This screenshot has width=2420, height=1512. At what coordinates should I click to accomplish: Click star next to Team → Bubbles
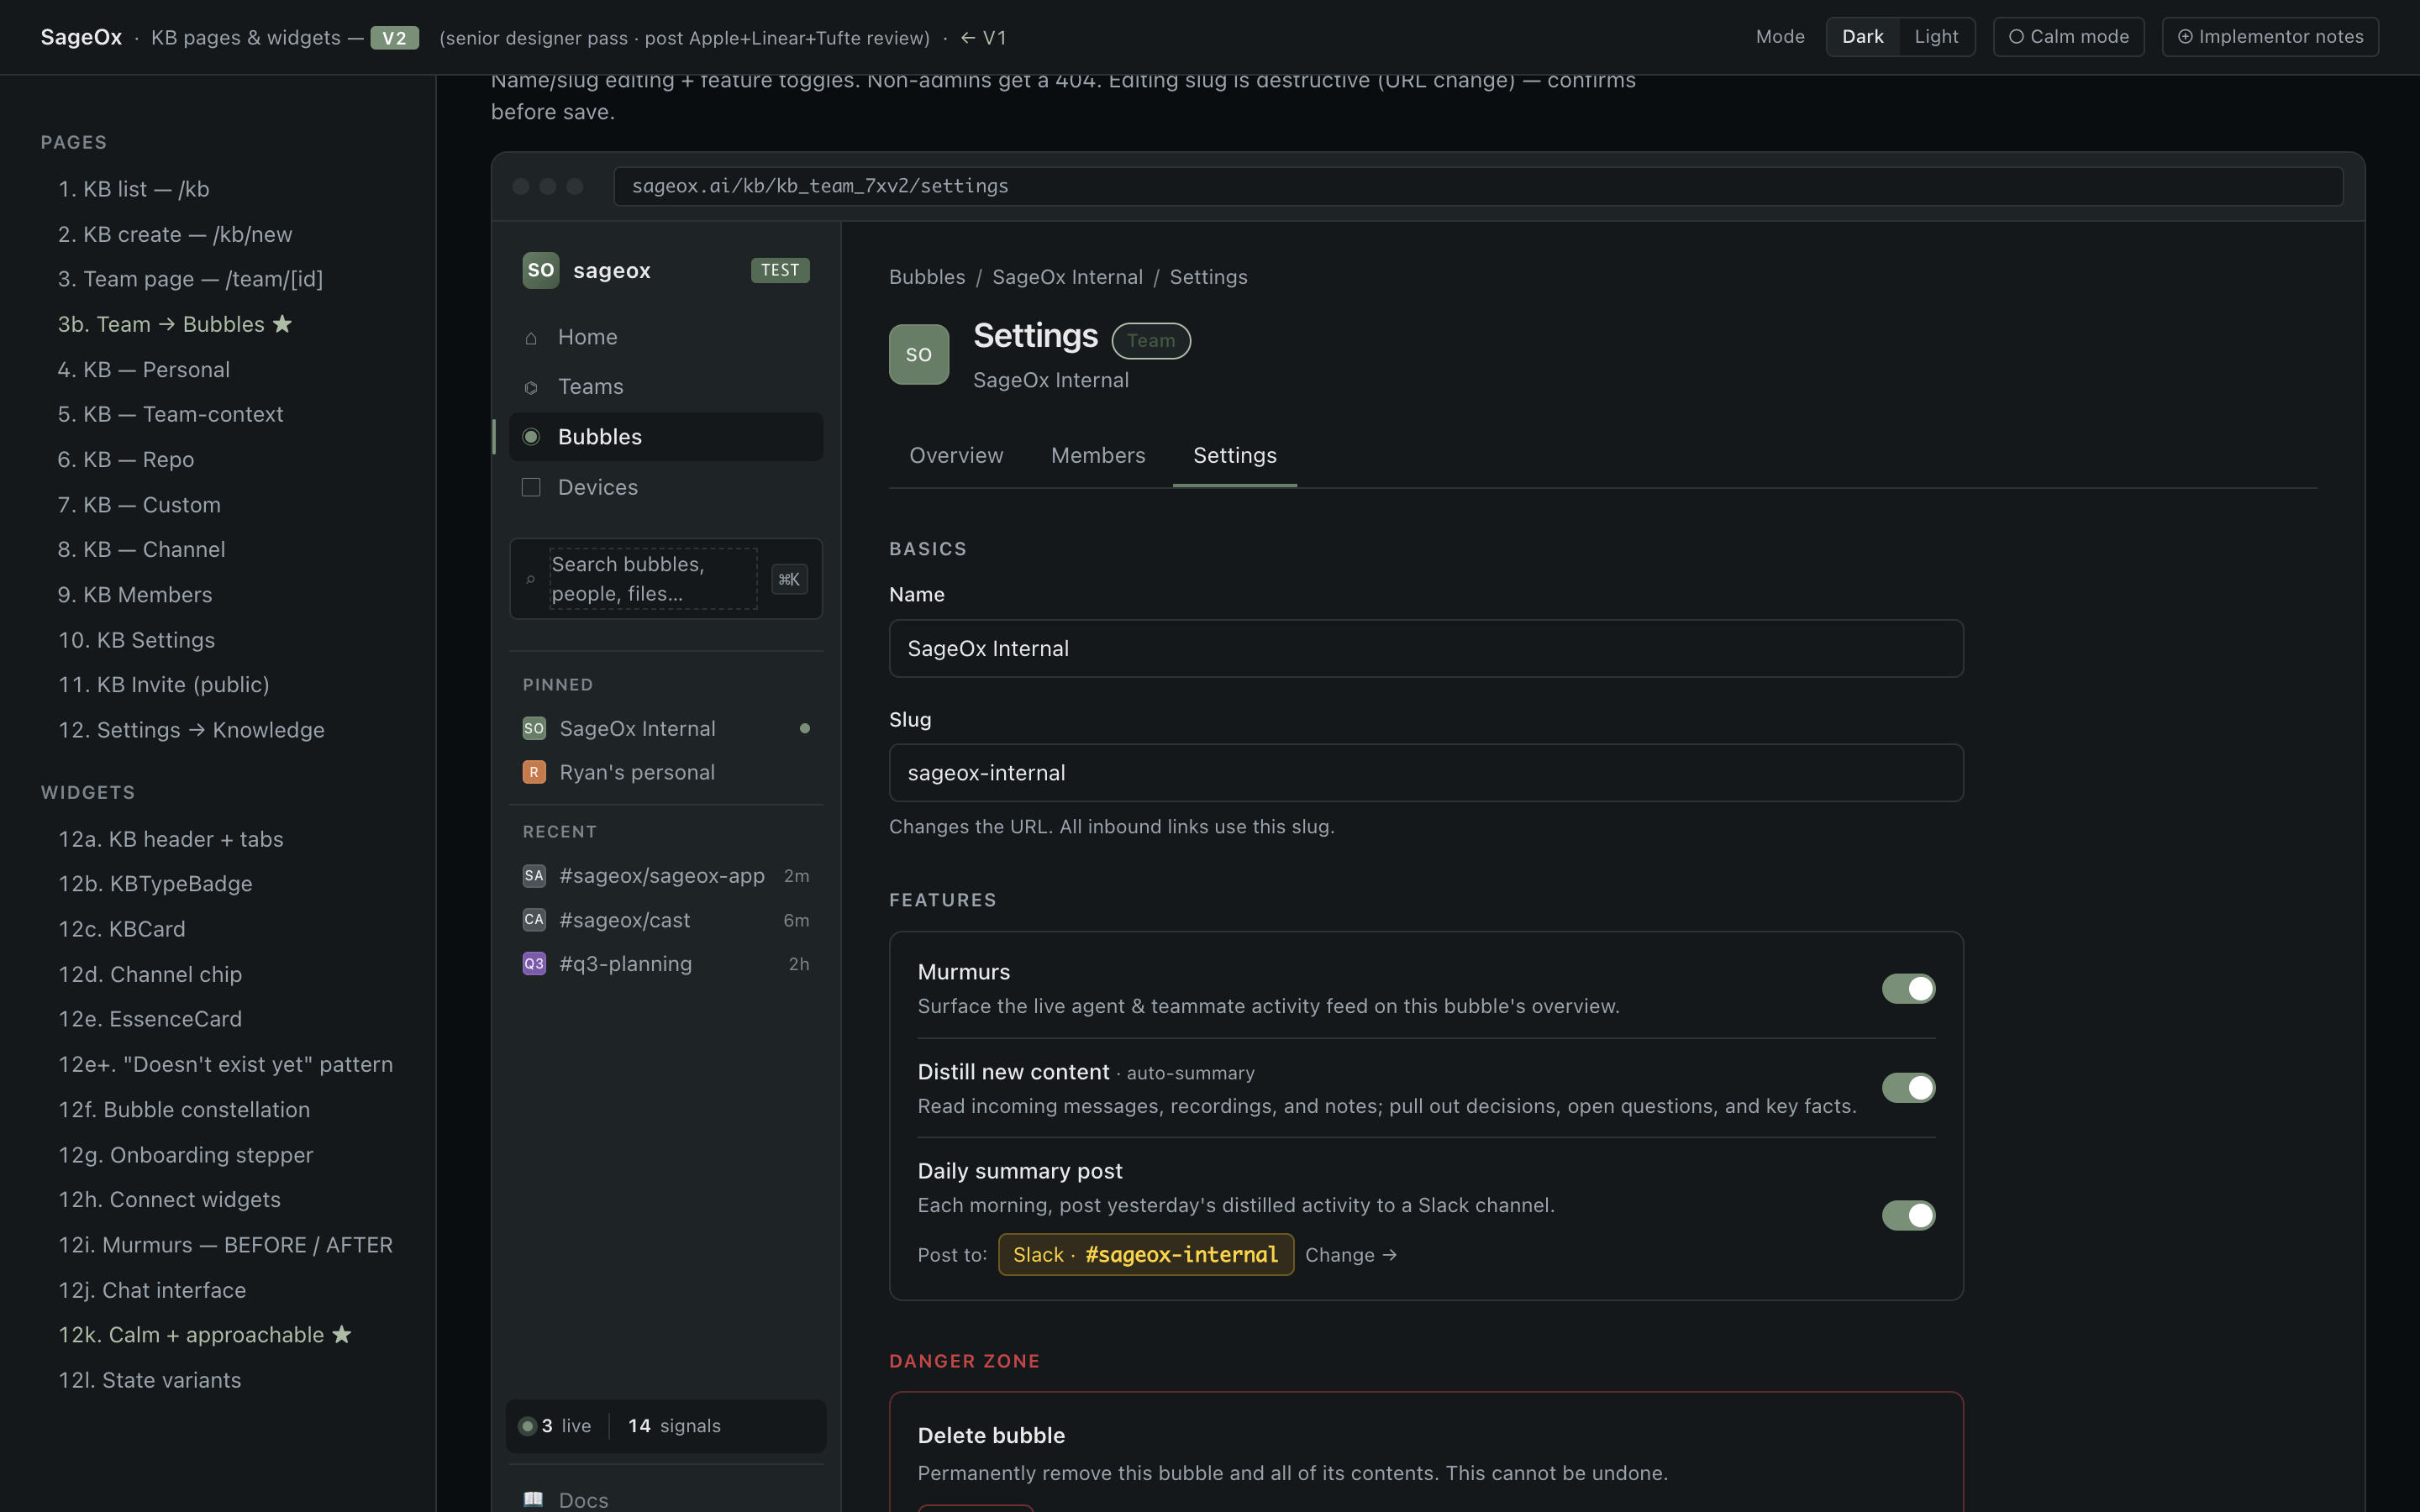(282, 324)
